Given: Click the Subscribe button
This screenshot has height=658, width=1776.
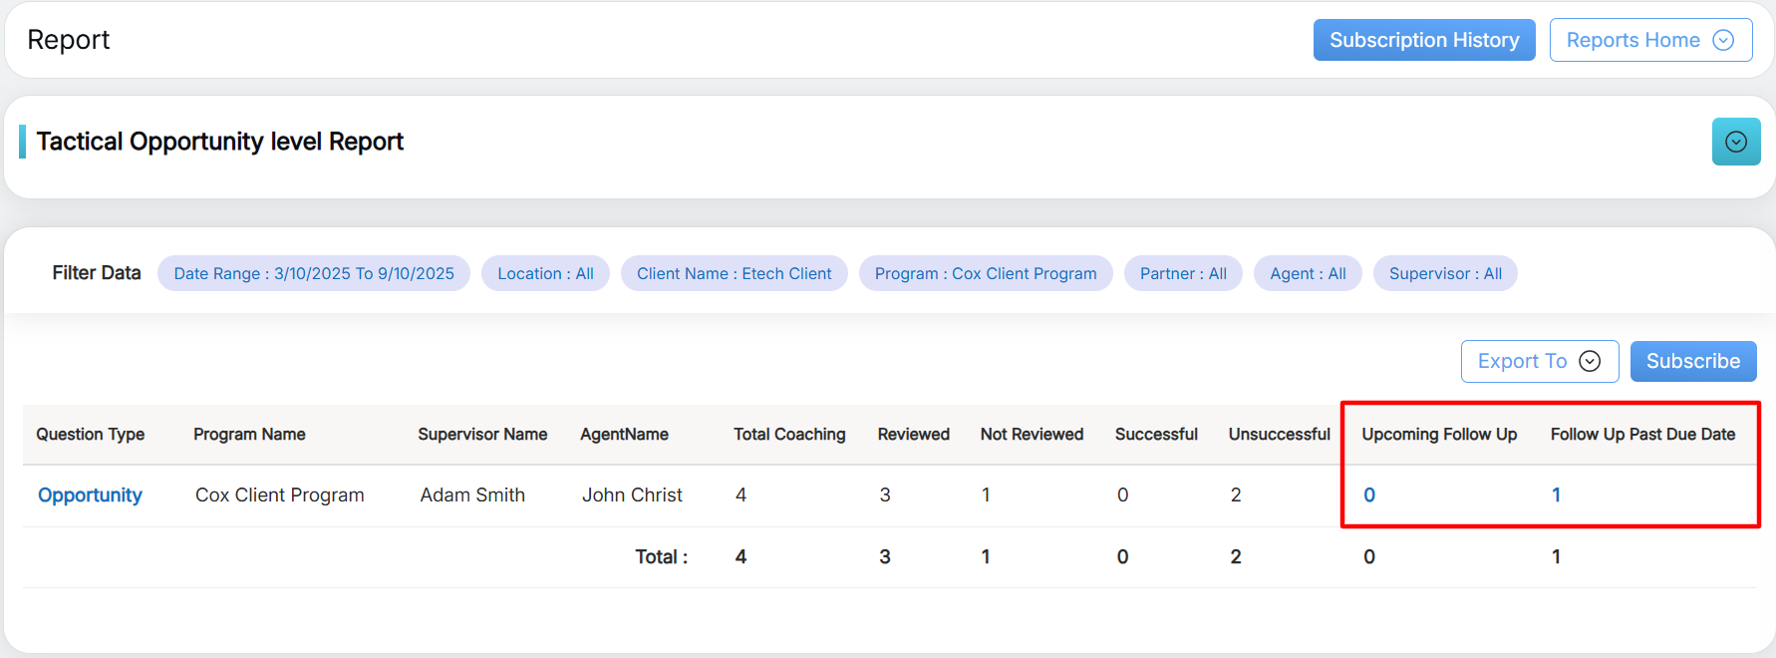Looking at the screenshot, I should (x=1692, y=361).
